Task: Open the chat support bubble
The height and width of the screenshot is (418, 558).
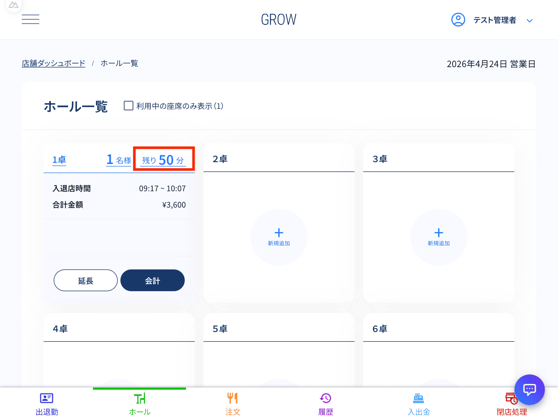Action: pyautogui.click(x=530, y=390)
